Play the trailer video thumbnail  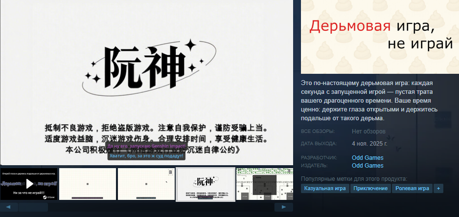coord(29,184)
